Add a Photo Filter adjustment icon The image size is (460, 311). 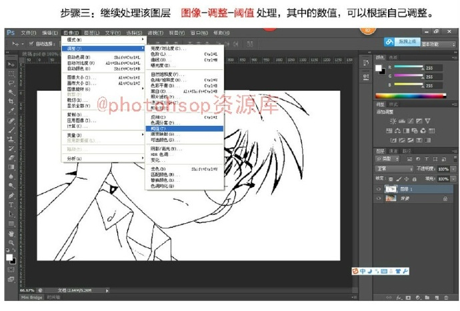[x=415, y=131]
